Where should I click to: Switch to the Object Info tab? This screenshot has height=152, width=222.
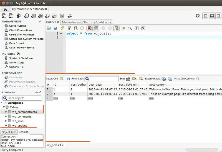point(9,132)
